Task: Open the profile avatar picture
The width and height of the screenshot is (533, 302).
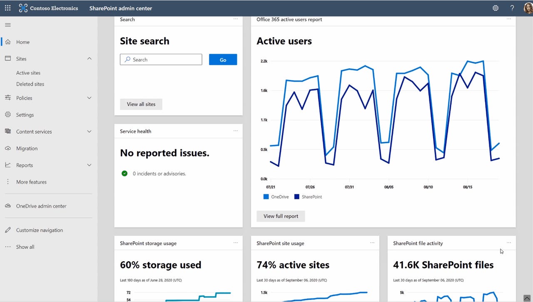Action: [x=528, y=8]
